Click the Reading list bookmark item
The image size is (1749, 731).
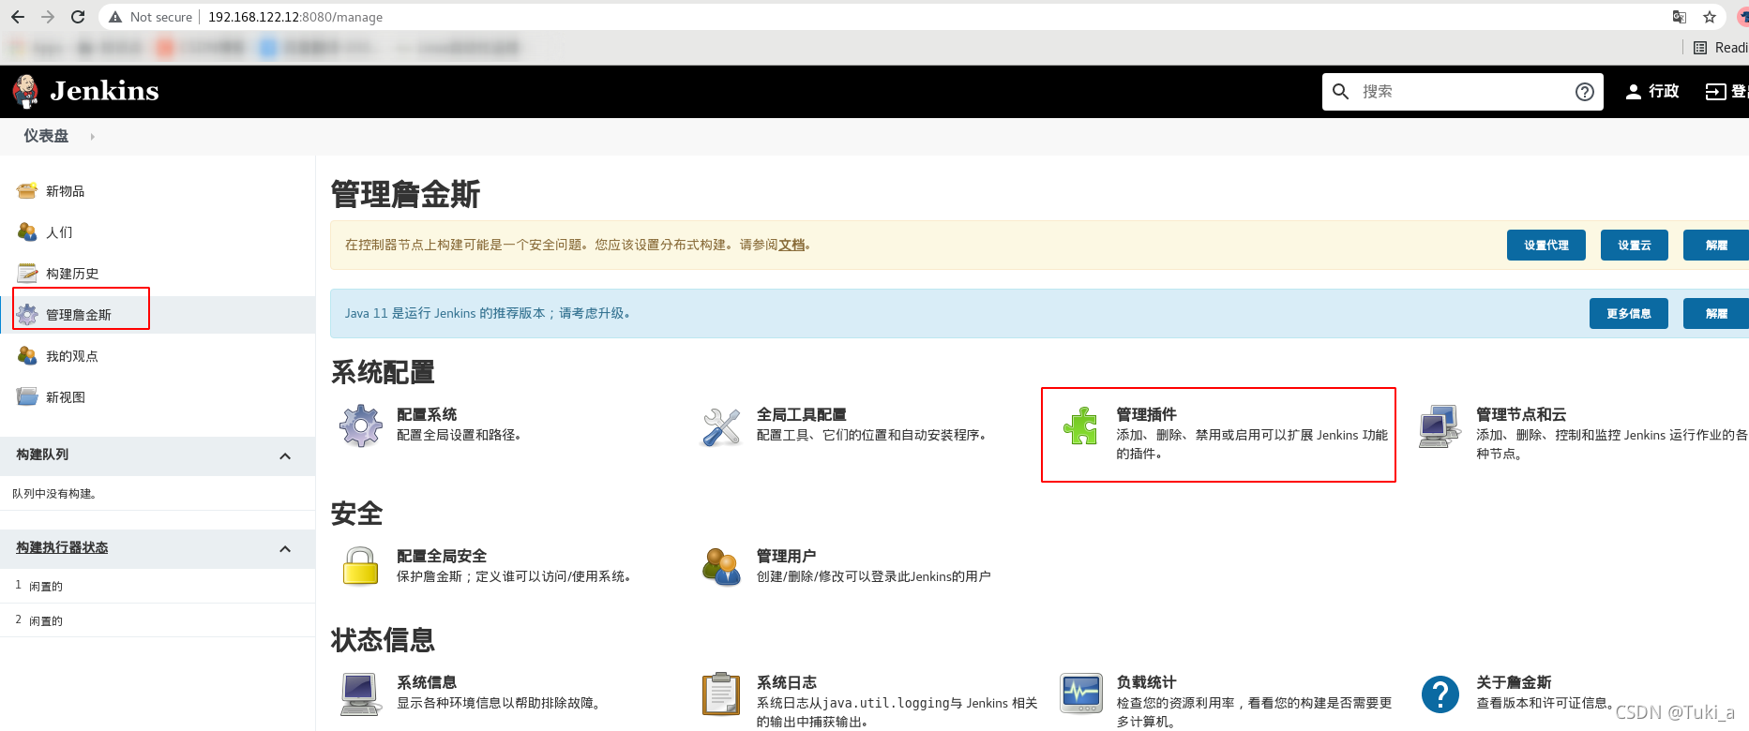click(x=1721, y=48)
